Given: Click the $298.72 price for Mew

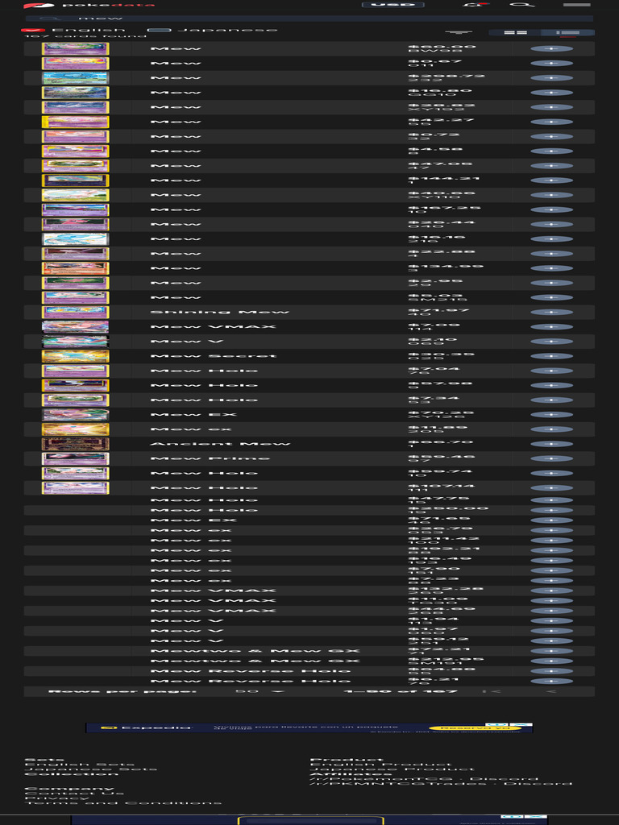Looking at the screenshot, I should (x=447, y=76).
